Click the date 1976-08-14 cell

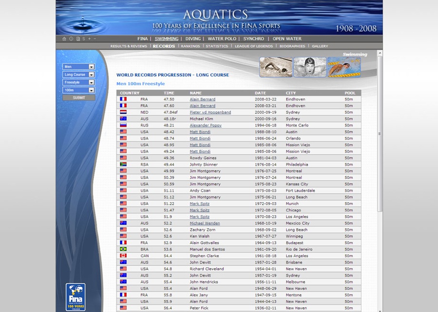(x=265, y=164)
